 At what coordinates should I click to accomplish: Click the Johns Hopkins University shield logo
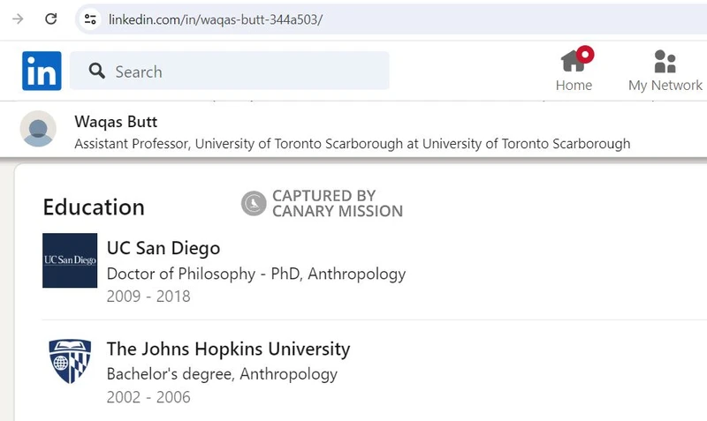click(70, 361)
